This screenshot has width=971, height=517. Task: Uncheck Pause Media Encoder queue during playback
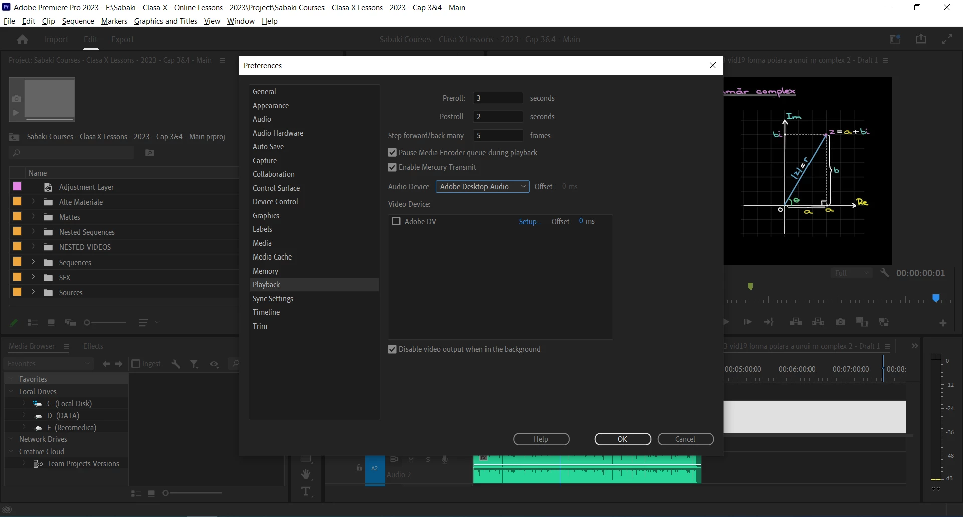392,153
